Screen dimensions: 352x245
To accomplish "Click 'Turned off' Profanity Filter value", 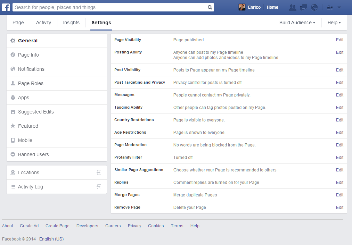I will (183, 157).
